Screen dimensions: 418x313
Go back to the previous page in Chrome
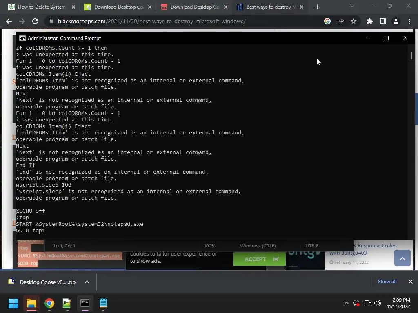coord(9,21)
